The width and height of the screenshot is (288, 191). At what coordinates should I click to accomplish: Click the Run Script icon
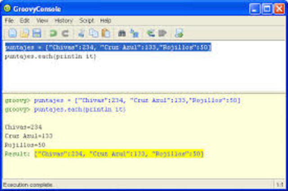[179, 33]
